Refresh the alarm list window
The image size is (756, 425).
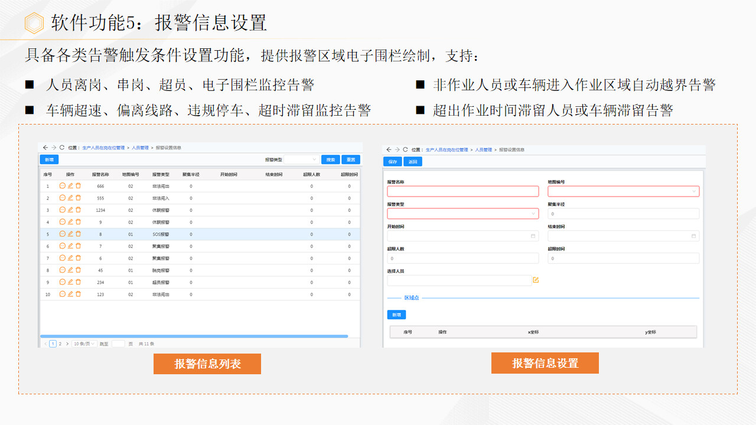click(x=62, y=148)
